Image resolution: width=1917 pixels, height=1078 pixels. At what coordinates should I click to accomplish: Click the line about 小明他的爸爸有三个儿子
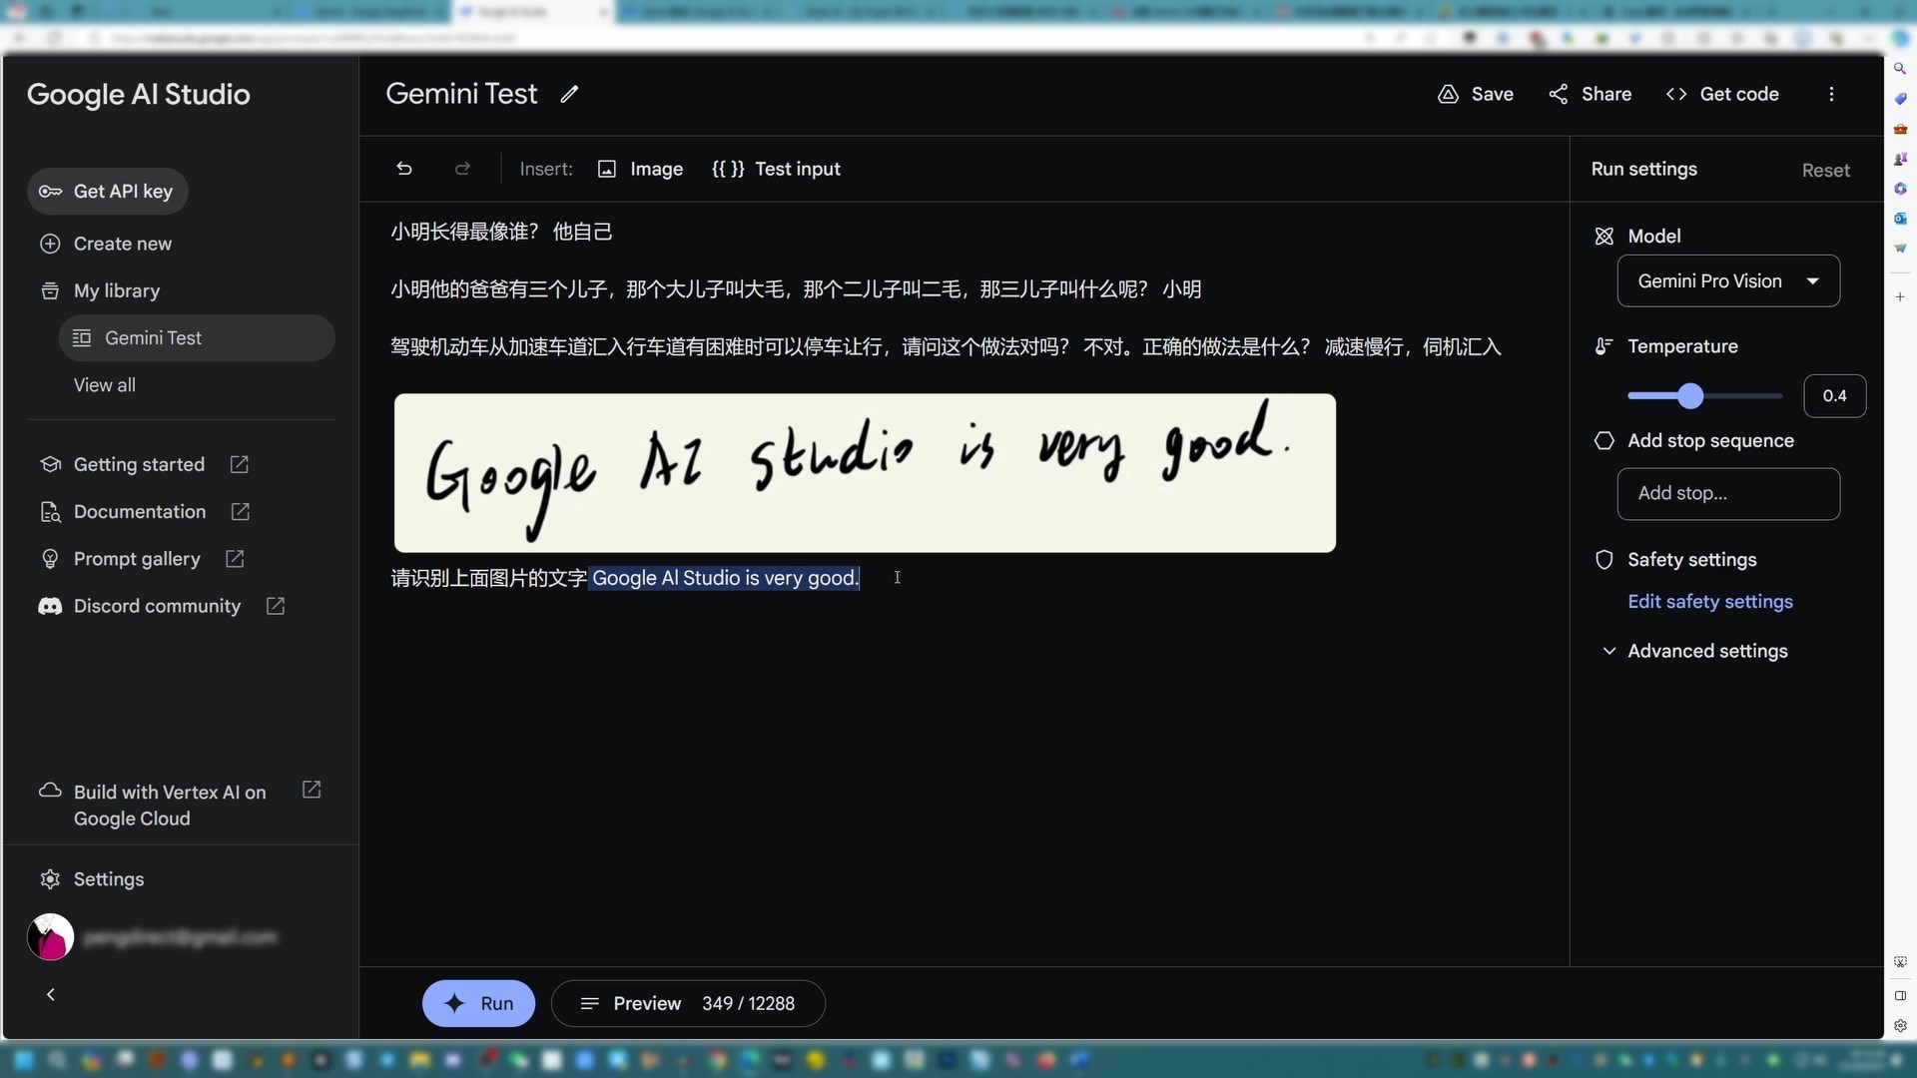click(x=796, y=290)
